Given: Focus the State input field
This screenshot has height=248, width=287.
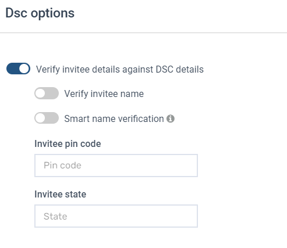Looking at the screenshot, I should point(116,216).
